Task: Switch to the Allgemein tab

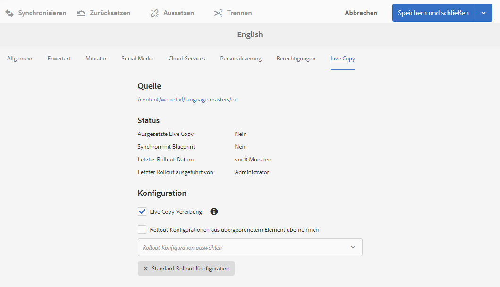Action: [20, 59]
